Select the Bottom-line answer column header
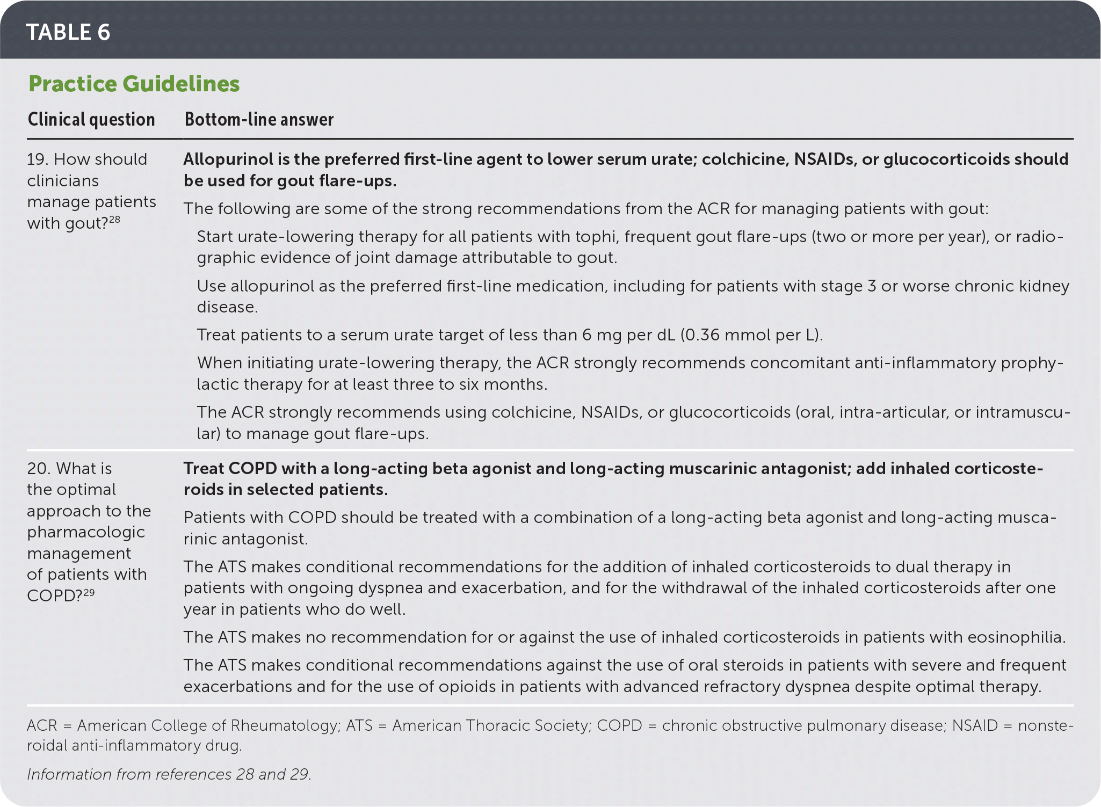This screenshot has height=807, width=1101. pos(259,119)
